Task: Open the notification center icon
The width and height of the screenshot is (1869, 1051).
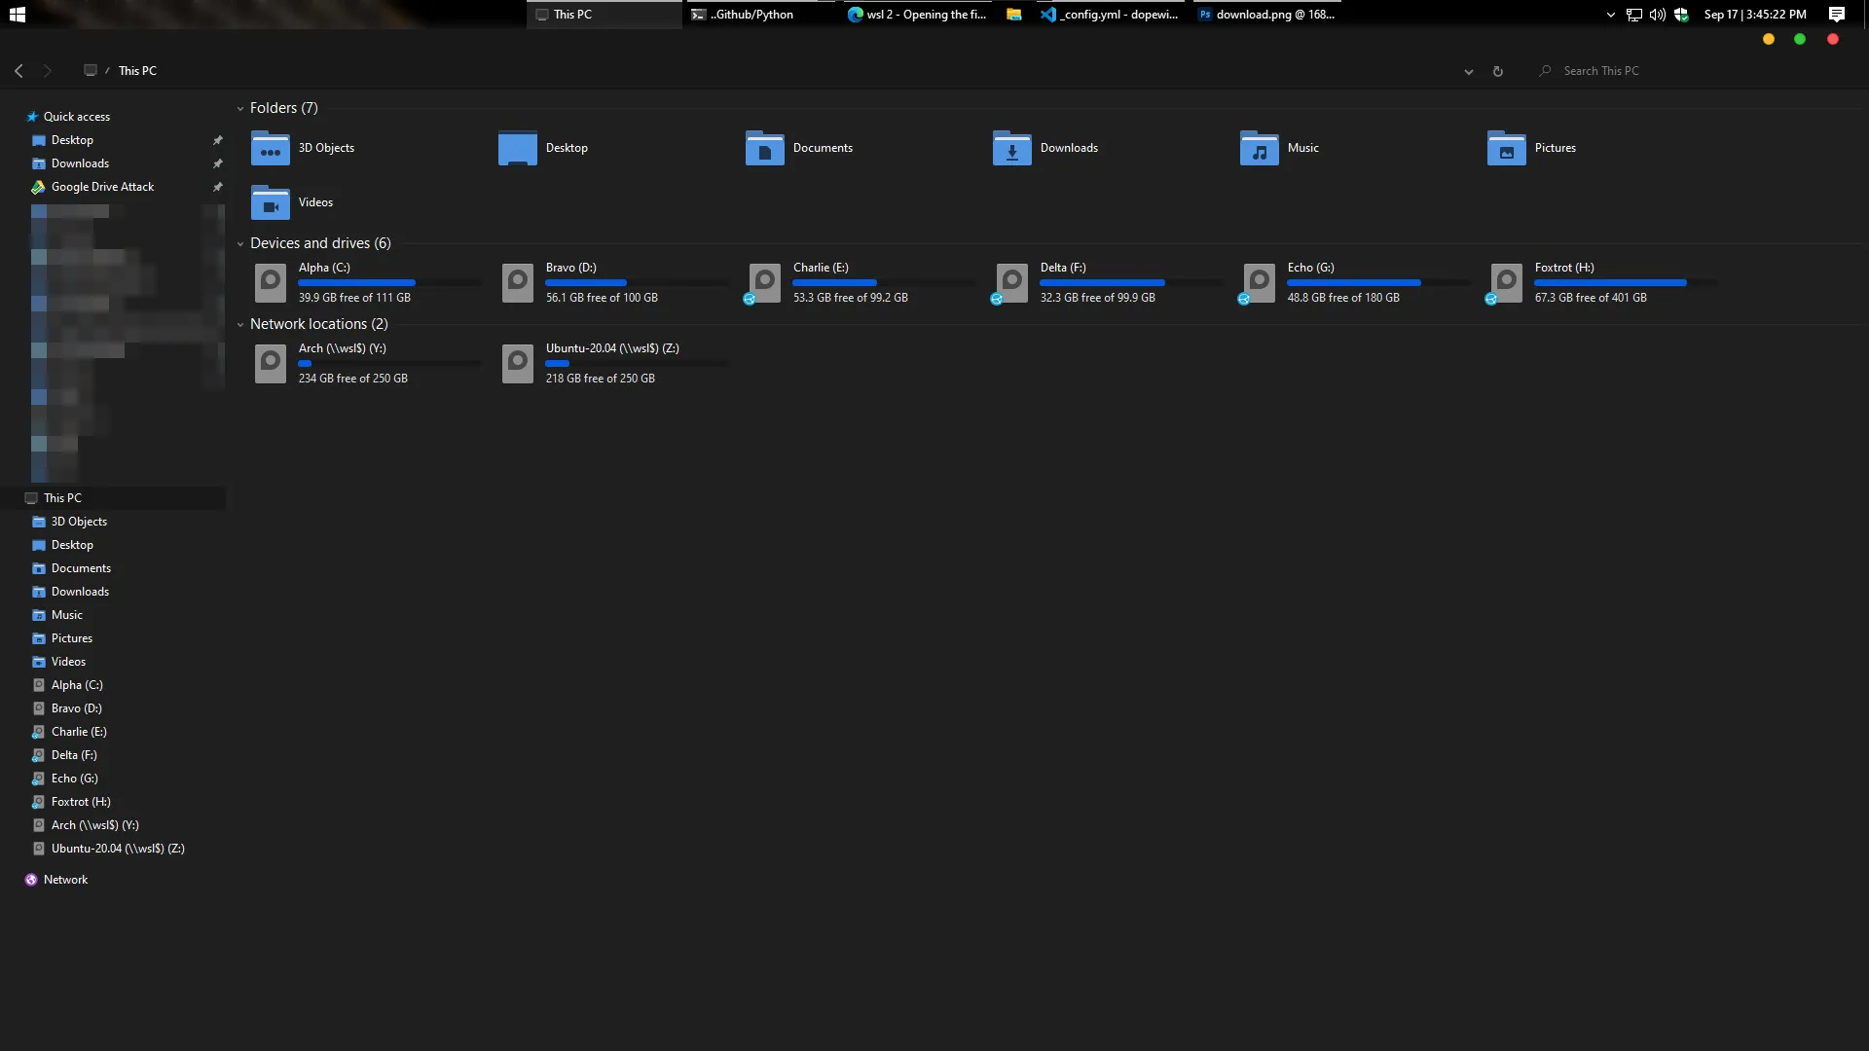Action: pos(1837,15)
